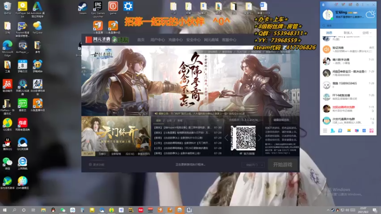Click the weather icon in QQ header
Viewport: 381px width, 214px height.
tap(371, 14)
